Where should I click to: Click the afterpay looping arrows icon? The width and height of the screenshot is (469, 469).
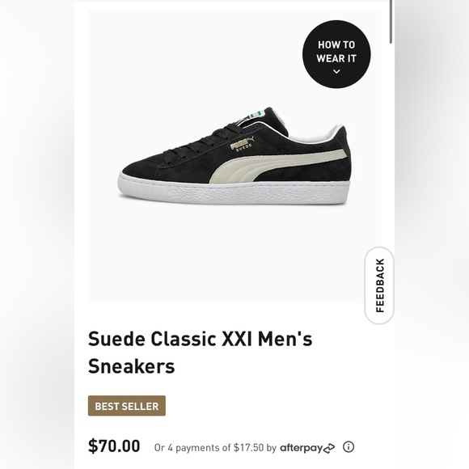pyautogui.click(x=329, y=448)
